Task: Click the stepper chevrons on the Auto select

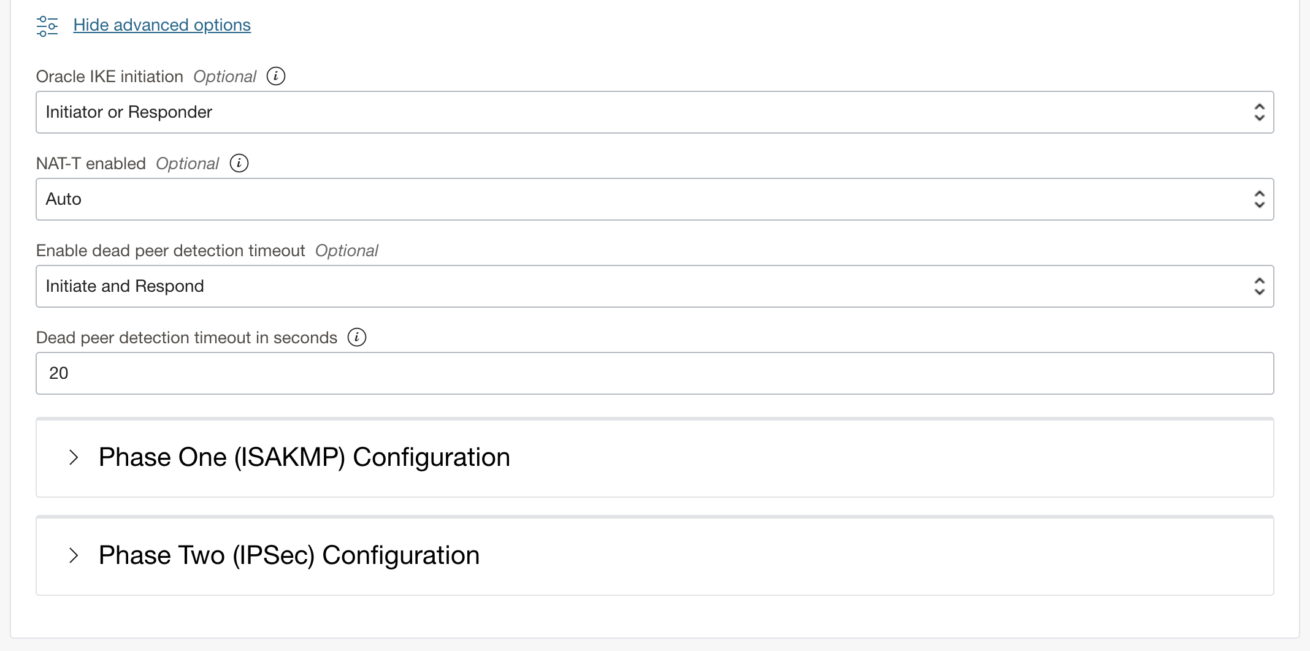Action: coord(1259,199)
